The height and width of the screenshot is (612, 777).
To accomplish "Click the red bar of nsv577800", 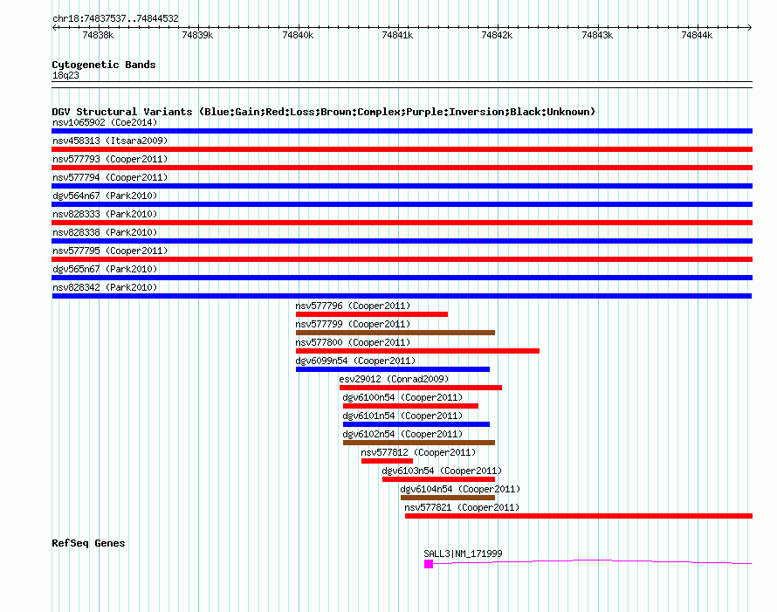I will [x=417, y=351].
